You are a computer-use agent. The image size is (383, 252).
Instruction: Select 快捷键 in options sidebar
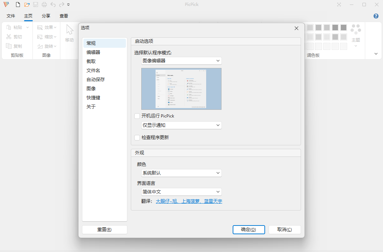click(x=105, y=98)
